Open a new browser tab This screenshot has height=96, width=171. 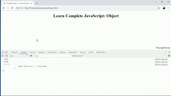pyautogui.click(x=37, y=3)
